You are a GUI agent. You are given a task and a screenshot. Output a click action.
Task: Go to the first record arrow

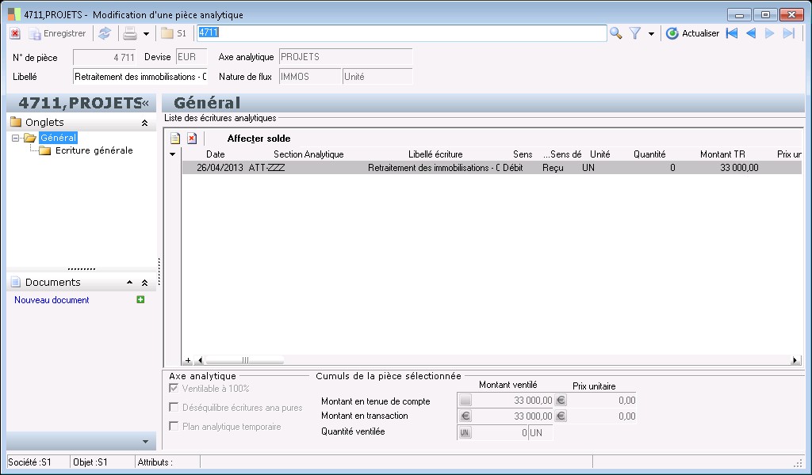point(731,33)
